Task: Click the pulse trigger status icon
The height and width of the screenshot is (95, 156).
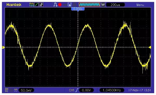Action: click(x=55, y=5)
